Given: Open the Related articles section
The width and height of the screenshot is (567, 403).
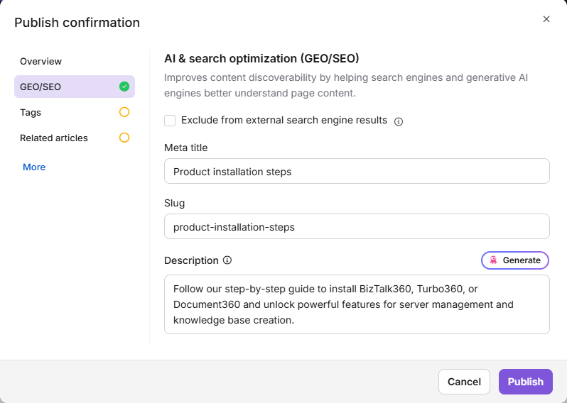Looking at the screenshot, I should tap(75, 138).
